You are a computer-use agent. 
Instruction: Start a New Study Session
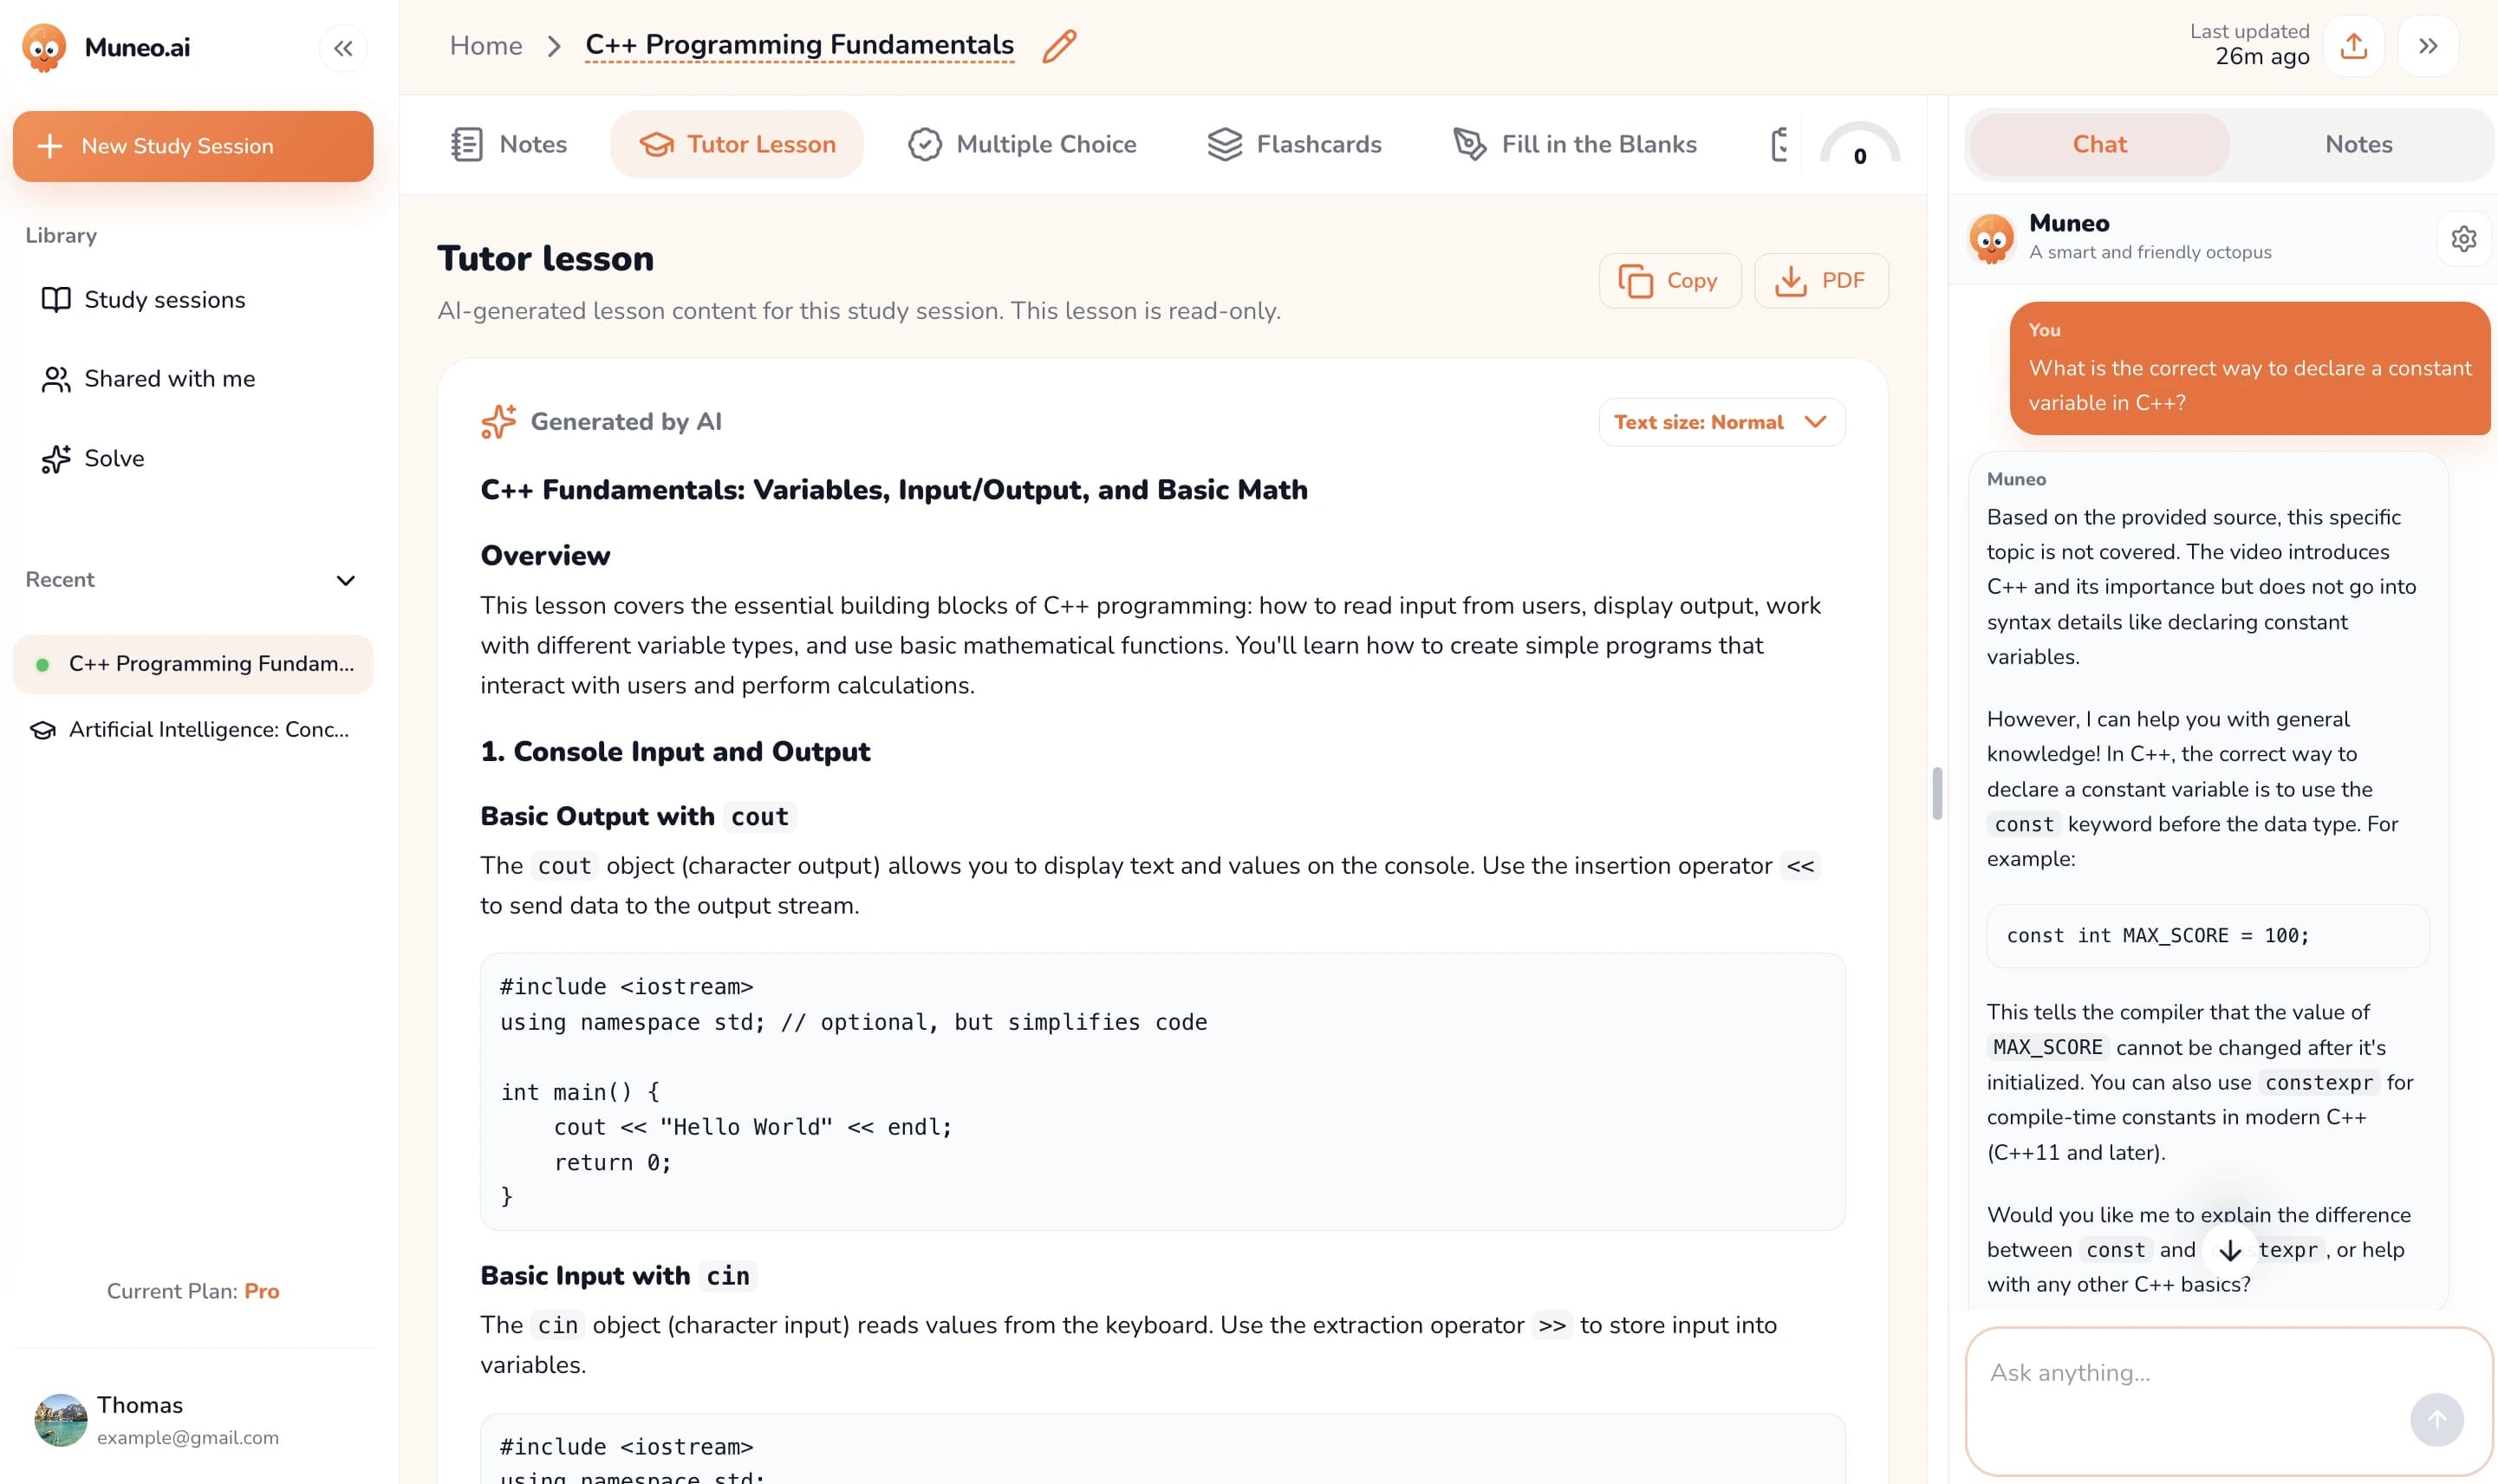tap(193, 146)
